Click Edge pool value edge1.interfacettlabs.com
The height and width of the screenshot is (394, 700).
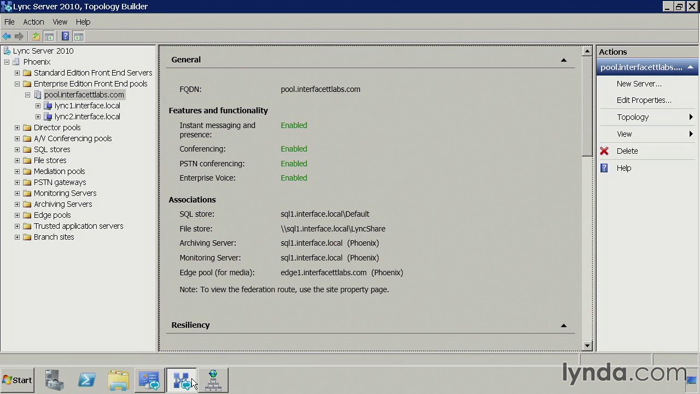(x=324, y=273)
